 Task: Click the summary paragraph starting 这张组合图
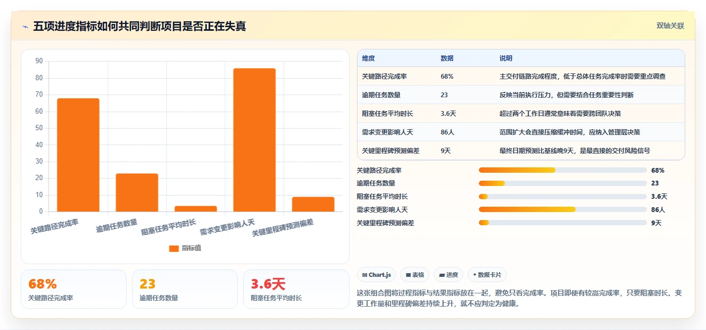pos(520,299)
